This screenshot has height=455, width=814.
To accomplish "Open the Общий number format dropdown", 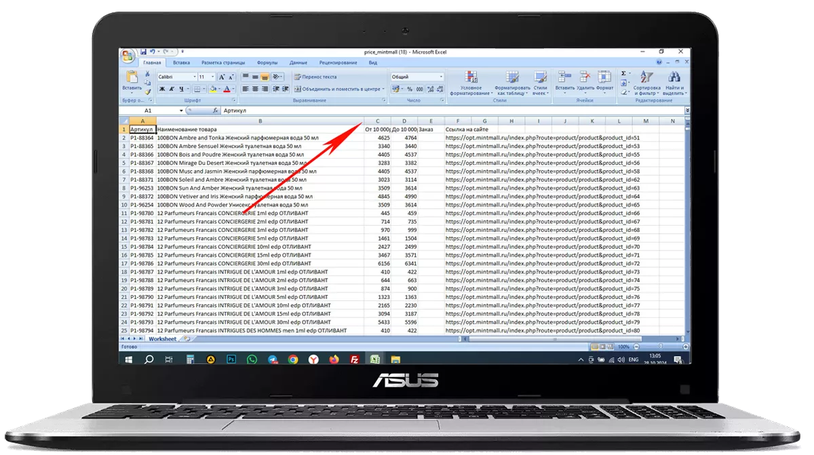I will coord(441,77).
